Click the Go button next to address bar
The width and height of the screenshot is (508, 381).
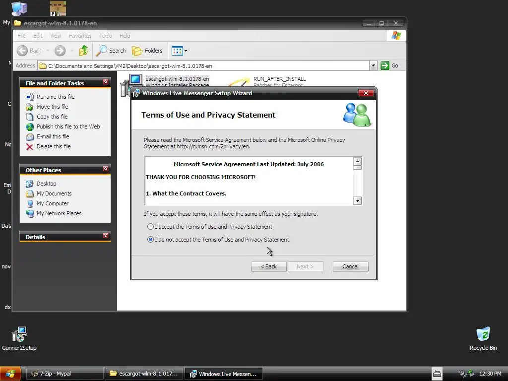point(390,65)
